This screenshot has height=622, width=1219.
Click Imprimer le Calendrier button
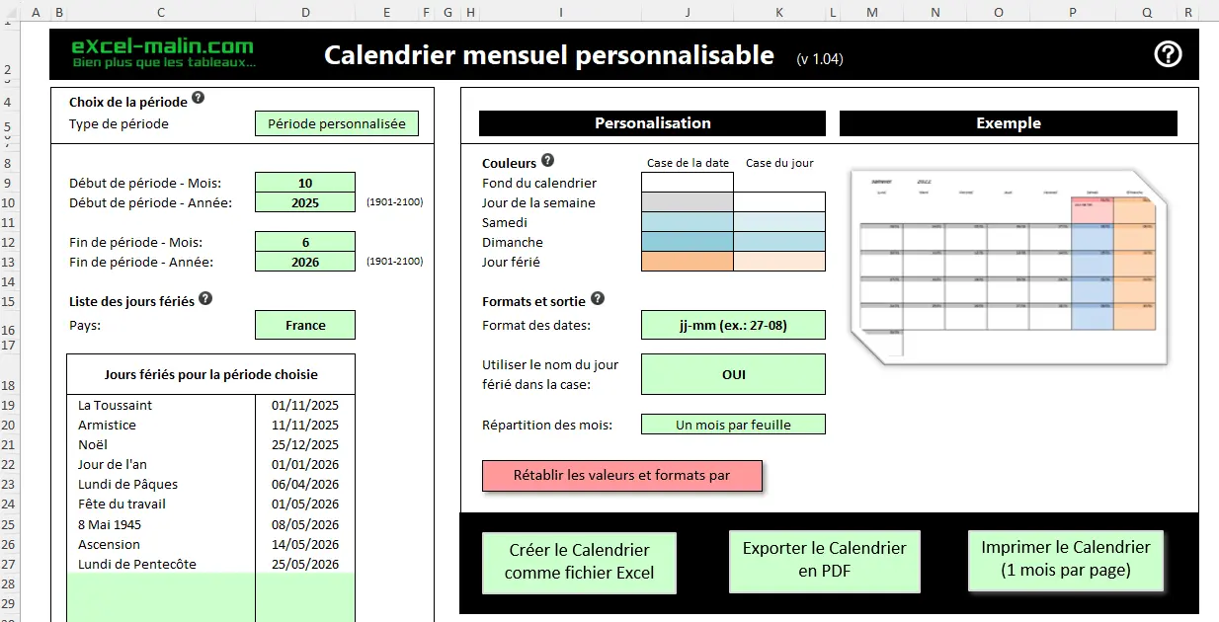tap(1065, 560)
